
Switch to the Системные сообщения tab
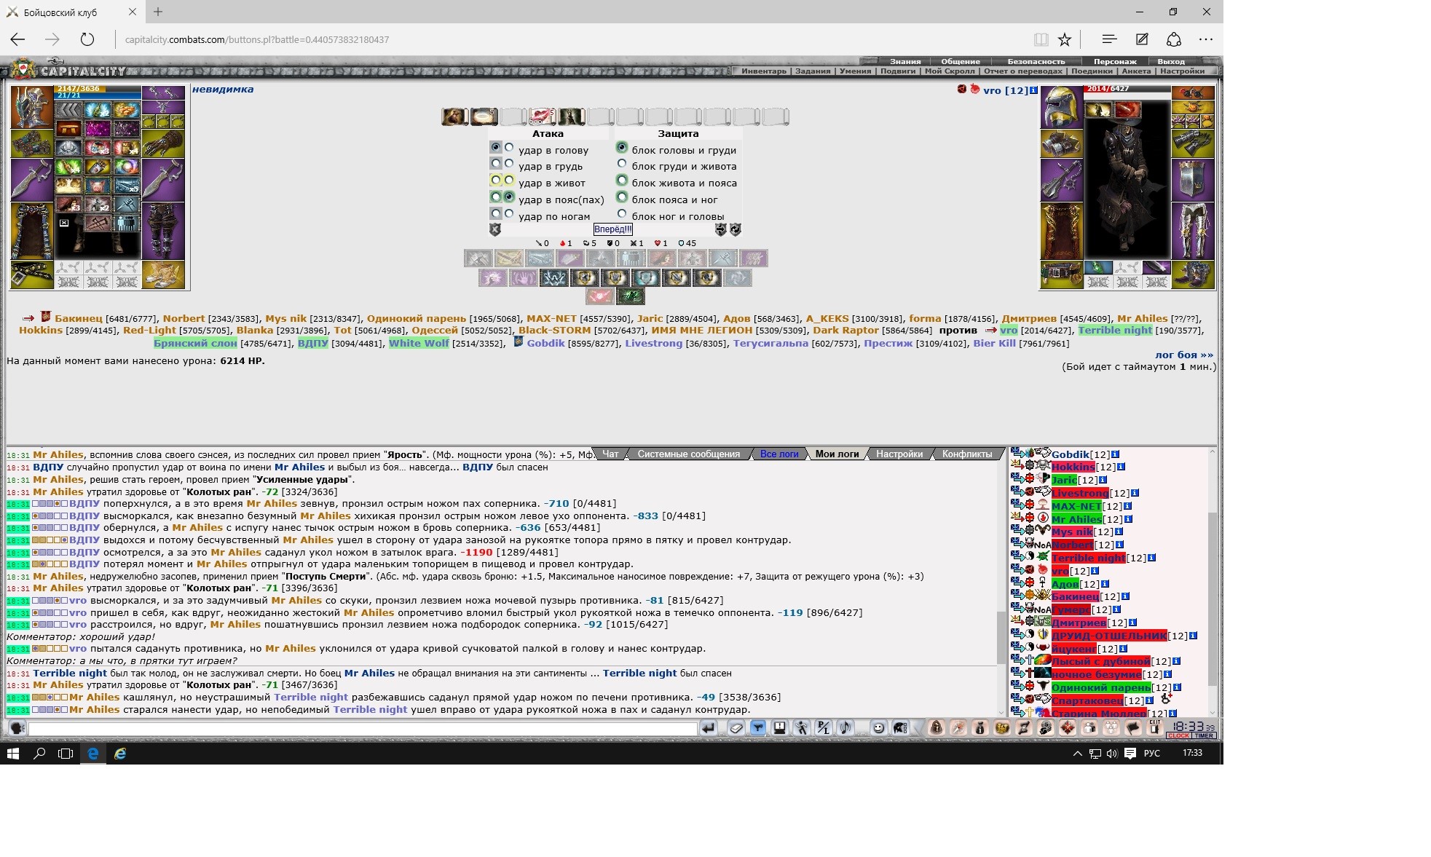688,454
